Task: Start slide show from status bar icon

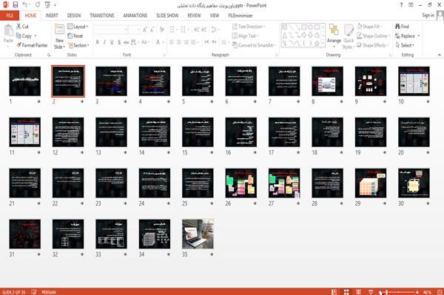Action: 371,292
